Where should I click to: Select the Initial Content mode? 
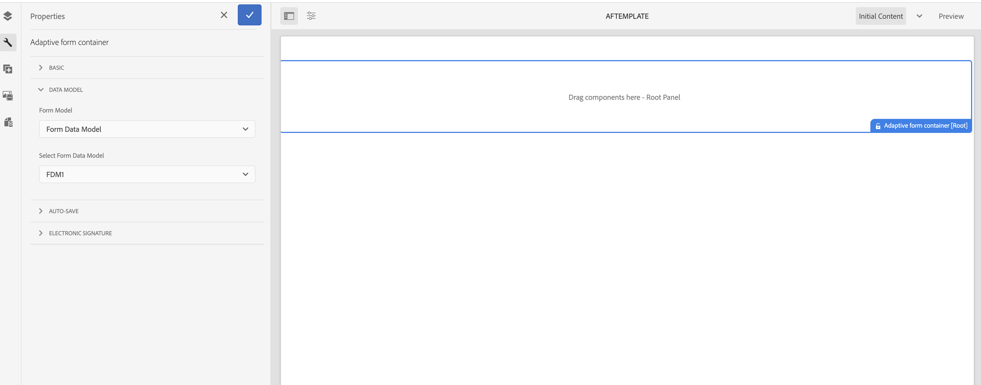[881, 16]
